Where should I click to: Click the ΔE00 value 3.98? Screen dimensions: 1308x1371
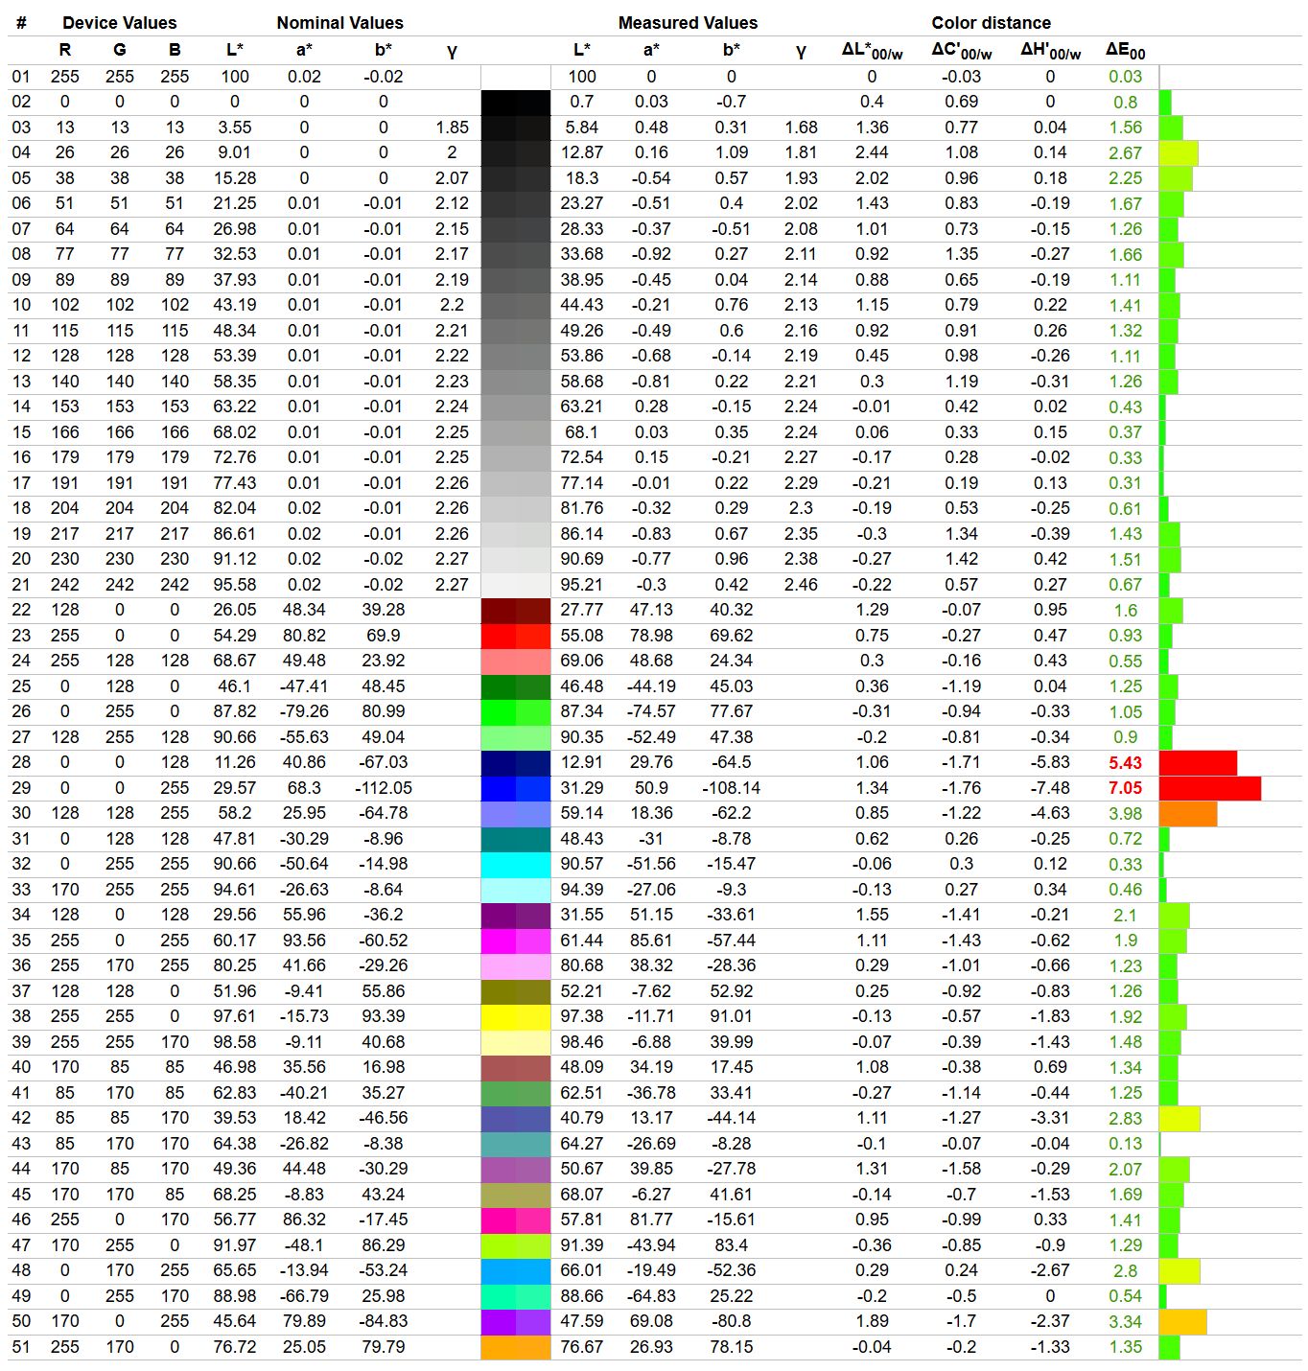1125,814
